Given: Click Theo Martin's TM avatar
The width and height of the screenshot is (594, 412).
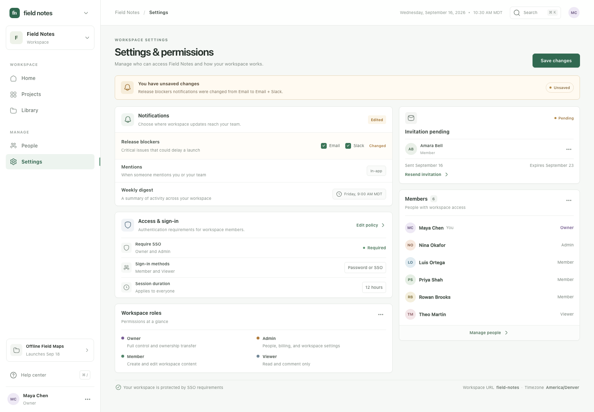Looking at the screenshot, I should (x=410, y=314).
